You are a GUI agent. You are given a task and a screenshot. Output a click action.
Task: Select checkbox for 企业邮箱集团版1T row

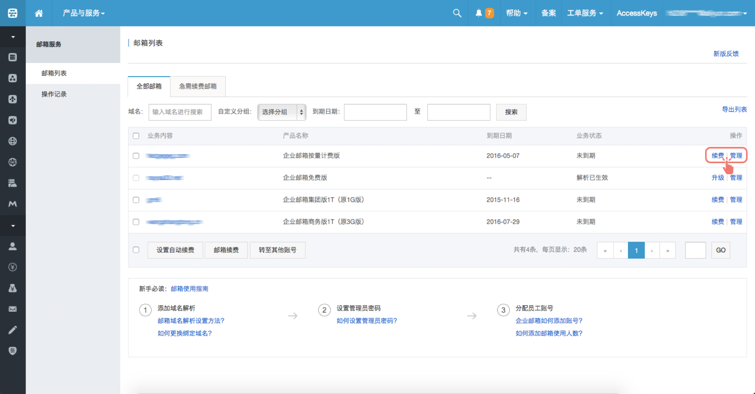point(136,200)
